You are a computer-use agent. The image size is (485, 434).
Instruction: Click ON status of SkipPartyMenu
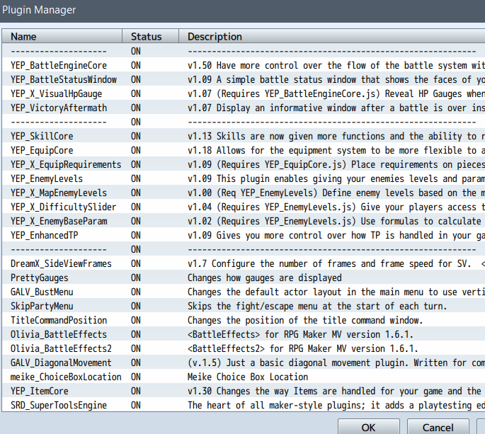click(x=136, y=307)
